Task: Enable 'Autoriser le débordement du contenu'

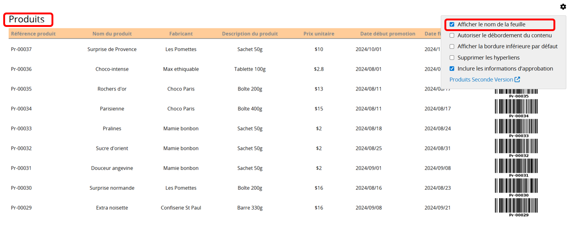Action: [x=452, y=35]
